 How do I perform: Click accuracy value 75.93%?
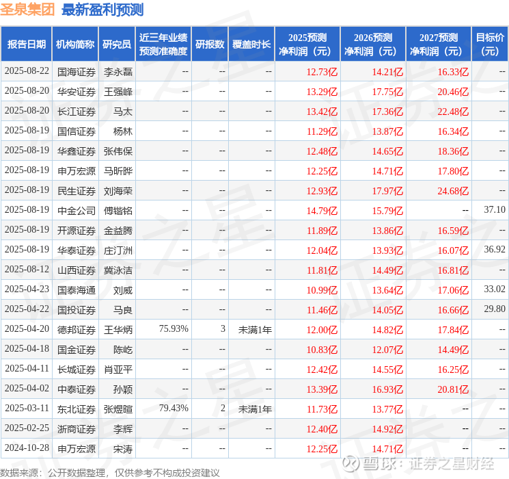[x=174, y=328]
